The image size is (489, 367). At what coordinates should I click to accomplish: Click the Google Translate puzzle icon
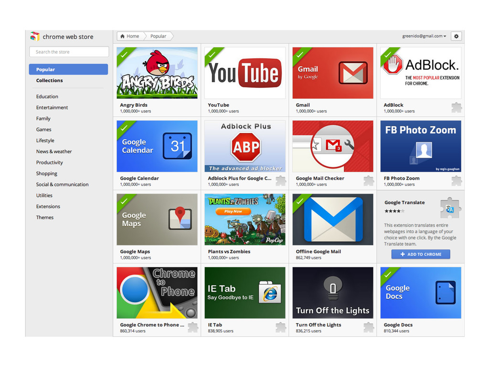[x=450, y=208]
